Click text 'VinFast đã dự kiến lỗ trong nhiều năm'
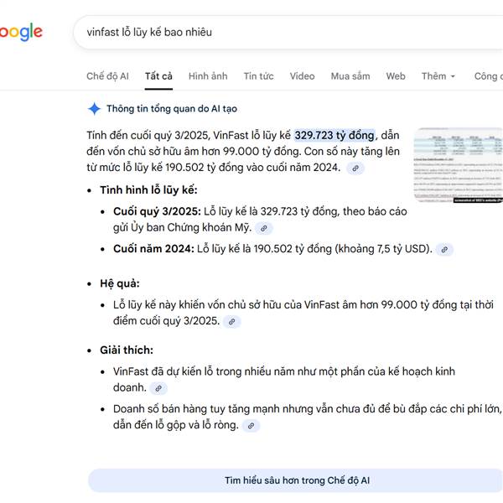Viewport: 503px width, 503px height. pyautogui.click(x=204, y=371)
